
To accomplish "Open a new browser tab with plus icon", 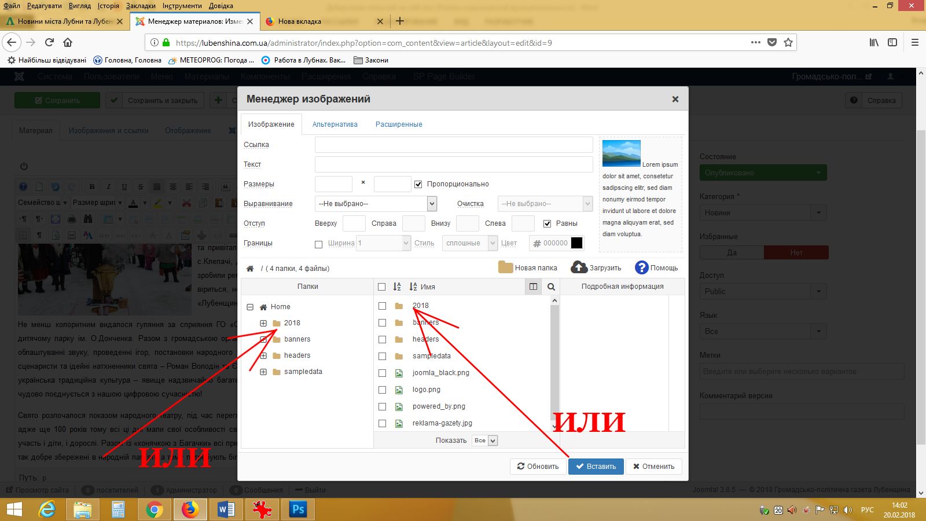I will click(x=399, y=21).
